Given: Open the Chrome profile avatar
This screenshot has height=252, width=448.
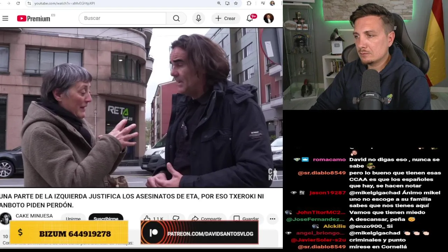Looking at the screenshot, I should [x=272, y=3].
